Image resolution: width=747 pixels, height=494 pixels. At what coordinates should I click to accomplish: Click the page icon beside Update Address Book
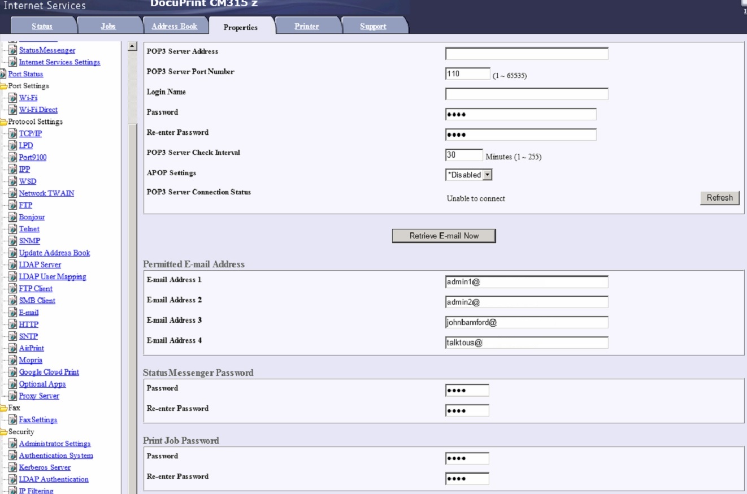(x=13, y=253)
